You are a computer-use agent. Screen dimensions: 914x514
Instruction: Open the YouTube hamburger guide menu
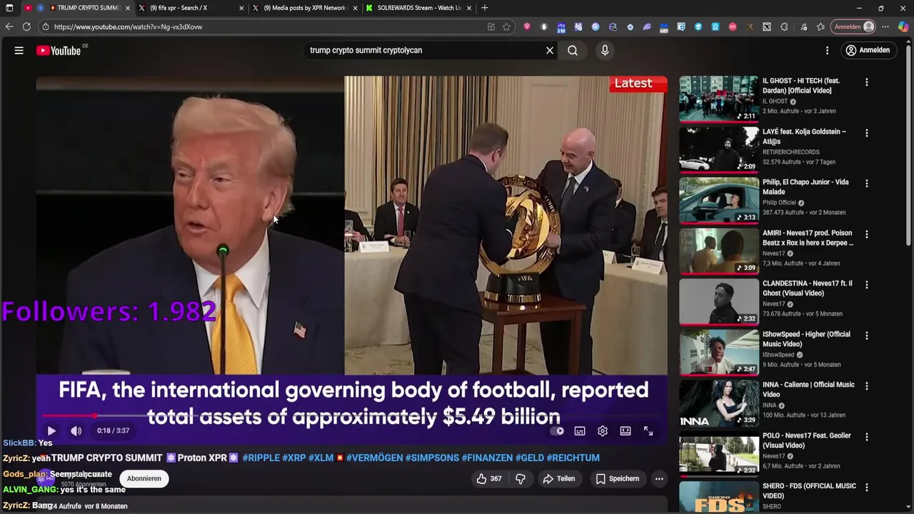pyautogui.click(x=19, y=51)
